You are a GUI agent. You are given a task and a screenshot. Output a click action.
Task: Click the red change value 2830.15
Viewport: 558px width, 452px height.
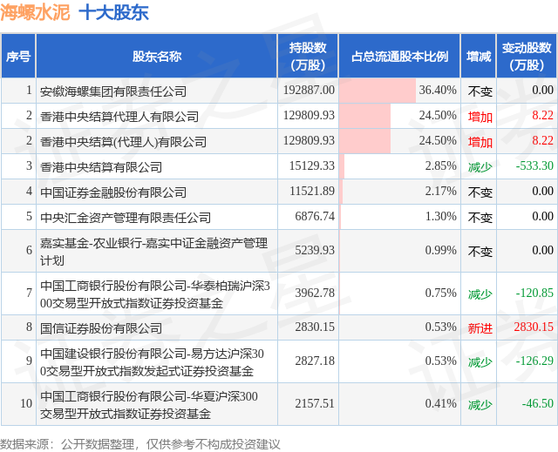pyautogui.click(x=534, y=327)
